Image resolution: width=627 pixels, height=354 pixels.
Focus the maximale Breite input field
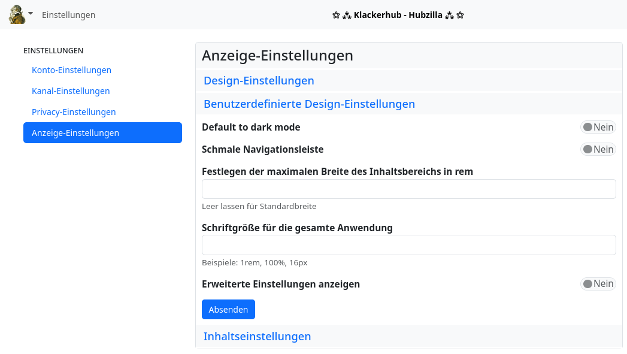[409, 189]
